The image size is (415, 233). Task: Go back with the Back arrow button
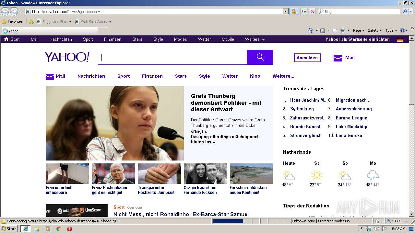pos(5,12)
